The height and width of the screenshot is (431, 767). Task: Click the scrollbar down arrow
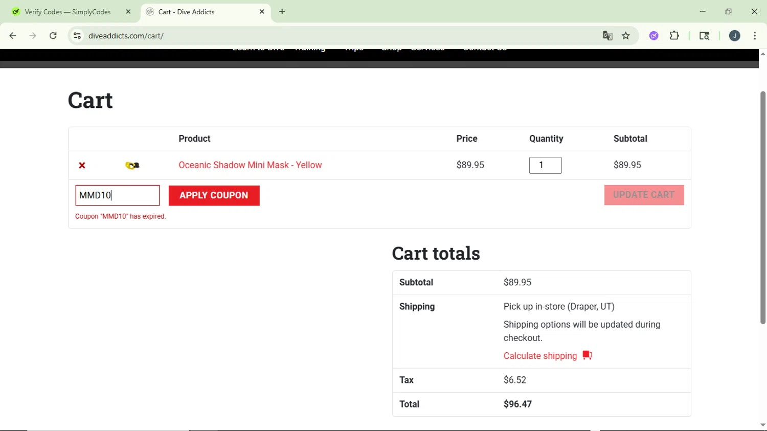coord(763,425)
